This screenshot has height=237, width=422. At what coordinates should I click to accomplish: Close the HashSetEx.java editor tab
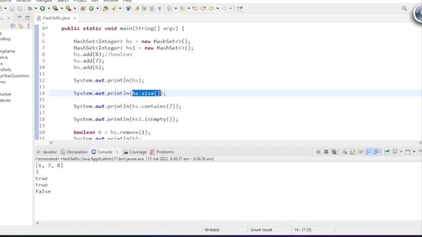click(x=75, y=18)
